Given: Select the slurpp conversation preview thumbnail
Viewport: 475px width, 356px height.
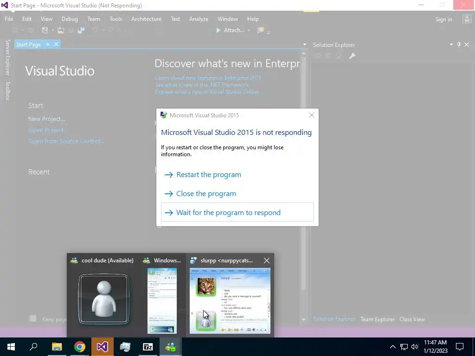Looking at the screenshot, I should point(230,300).
